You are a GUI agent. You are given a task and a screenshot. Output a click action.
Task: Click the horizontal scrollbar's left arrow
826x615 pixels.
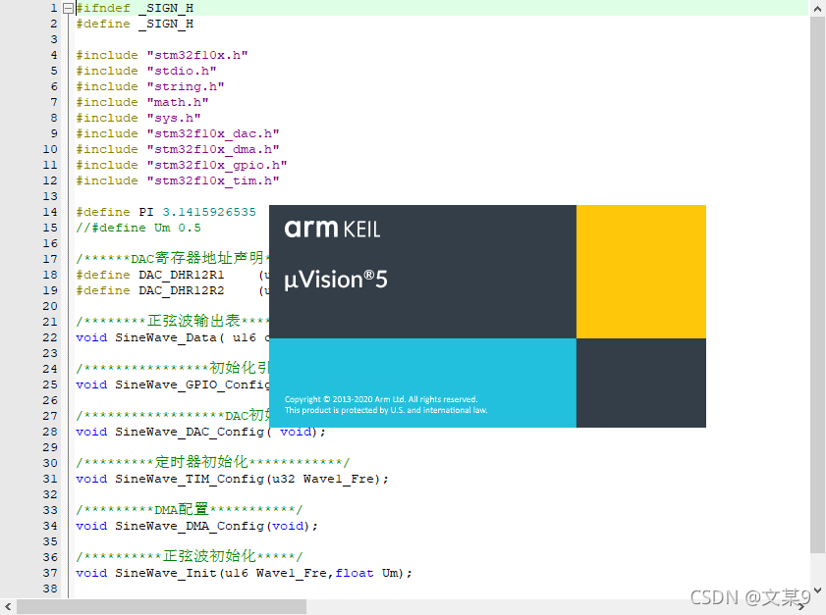click(8, 607)
